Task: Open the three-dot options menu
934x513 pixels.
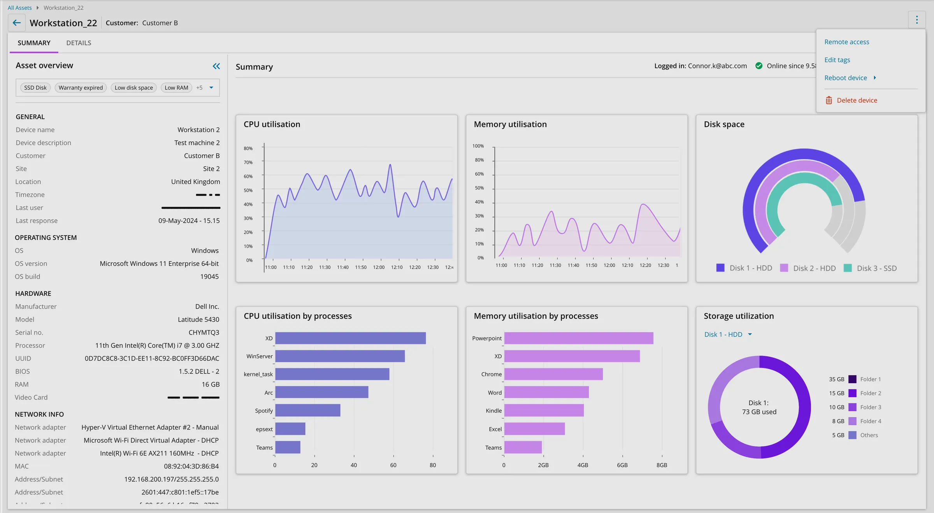Action: (x=916, y=20)
